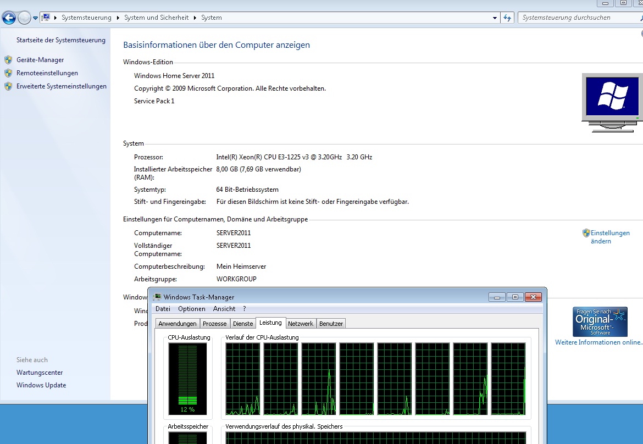Screen dimensions: 643x444
Task: Expand the arrow before Systemsteuerung breadcrumb
Action: click(56, 18)
